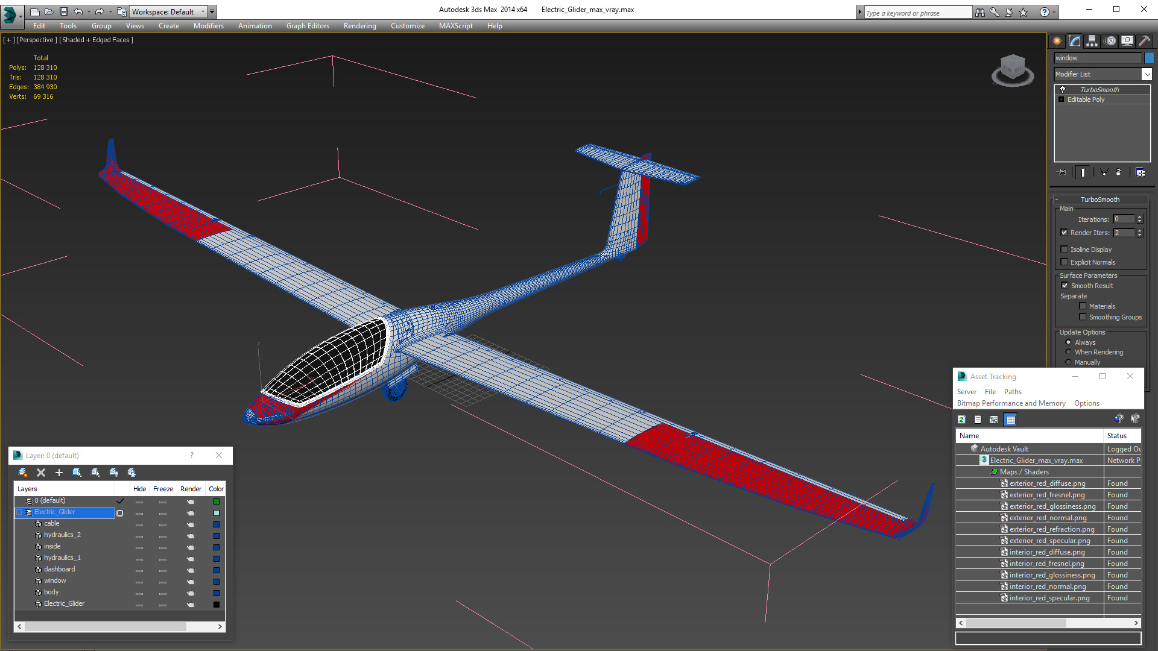Hide the Electric_Glider layer visibility
Image resolution: width=1158 pixels, height=651 pixels.
pos(139,512)
